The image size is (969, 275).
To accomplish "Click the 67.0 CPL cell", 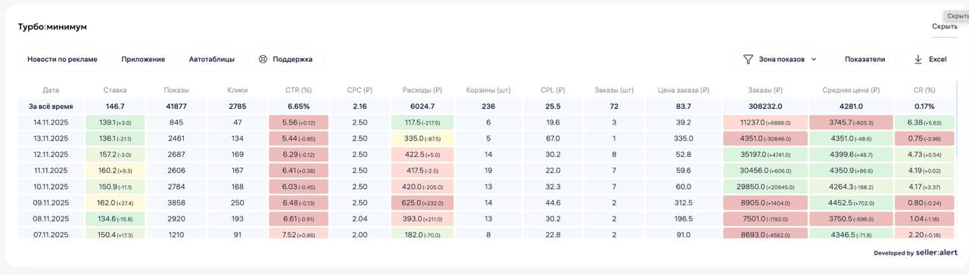I will pos(553,138).
